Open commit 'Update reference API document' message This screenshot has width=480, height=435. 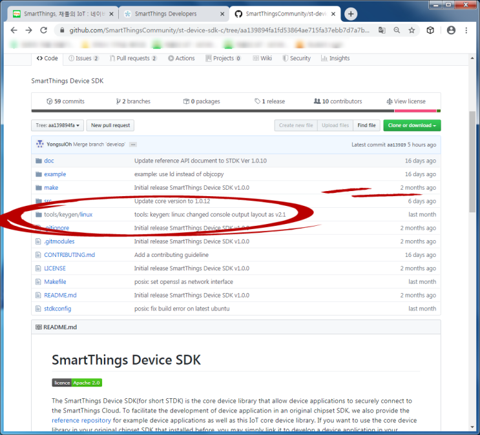200,161
